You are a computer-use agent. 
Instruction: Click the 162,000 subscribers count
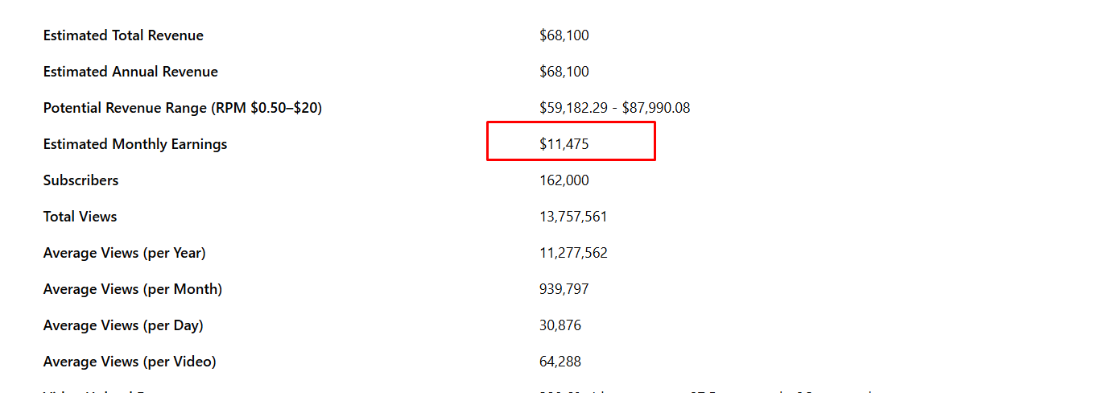564,180
